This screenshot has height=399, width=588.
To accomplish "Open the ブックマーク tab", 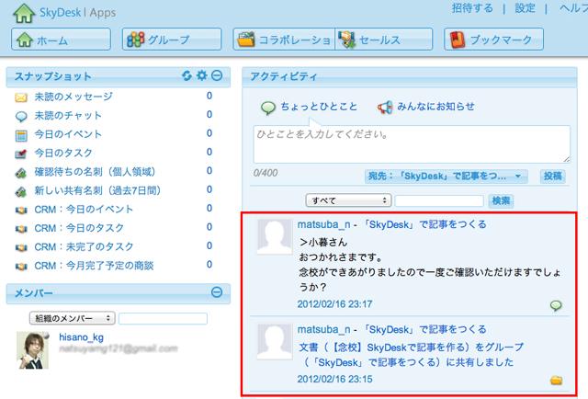I will coord(494,39).
